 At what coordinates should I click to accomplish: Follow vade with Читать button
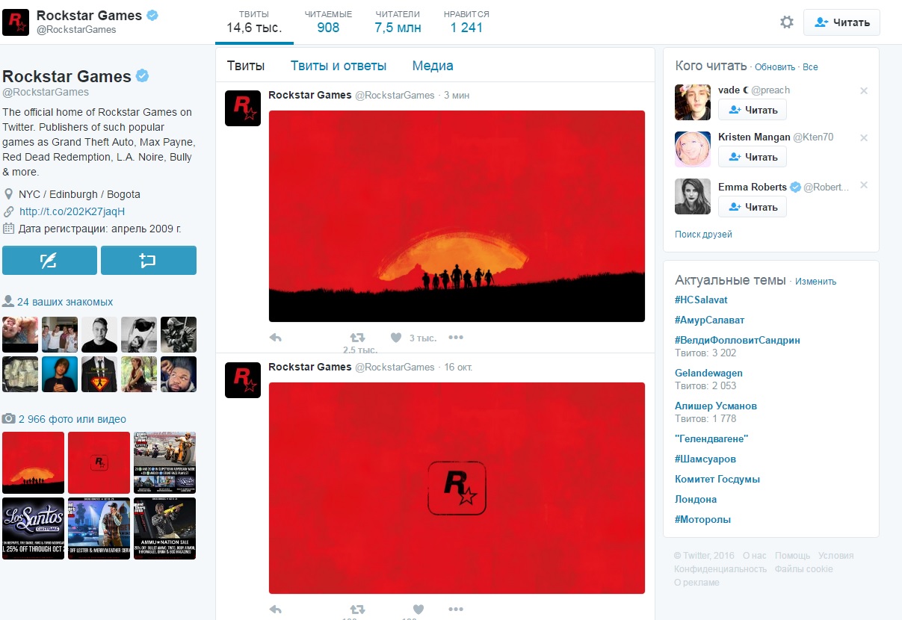pos(753,110)
